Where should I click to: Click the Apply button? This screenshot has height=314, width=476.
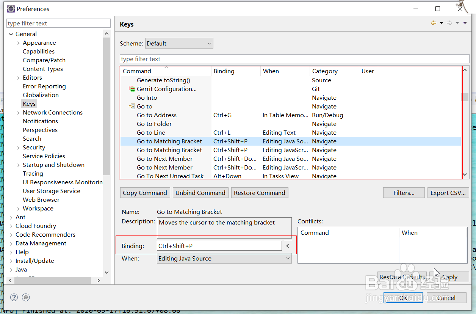(x=449, y=277)
